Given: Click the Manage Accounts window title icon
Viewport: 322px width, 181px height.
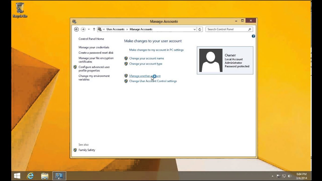Looking at the screenshot, I should (74, 22).
